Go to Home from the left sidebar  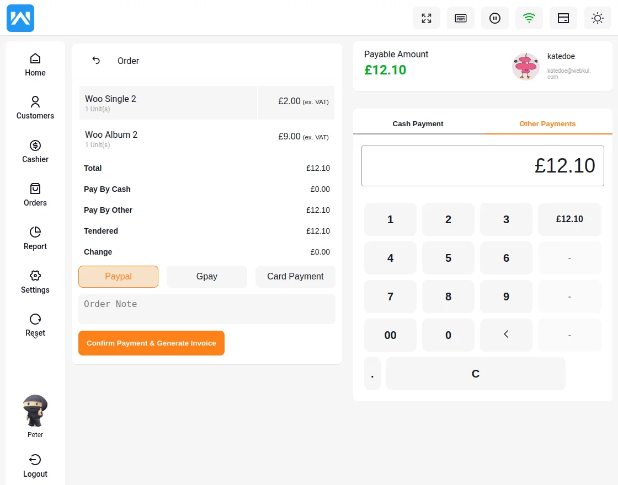35,64
